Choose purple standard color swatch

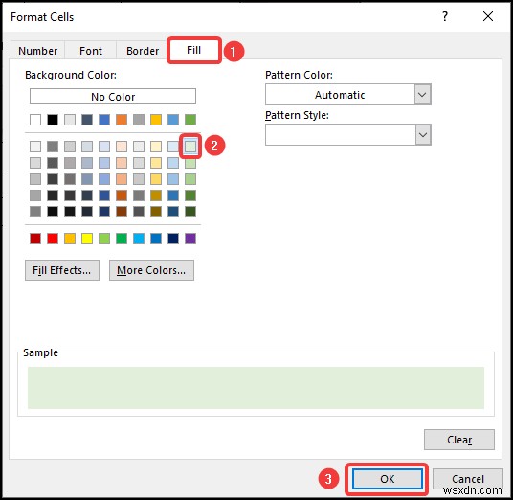click(x=190, y=239)
